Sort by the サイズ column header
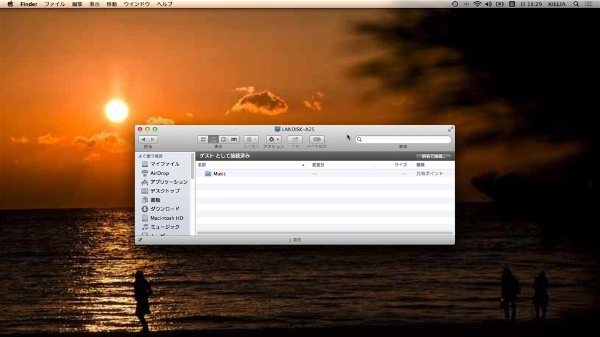 394,164
